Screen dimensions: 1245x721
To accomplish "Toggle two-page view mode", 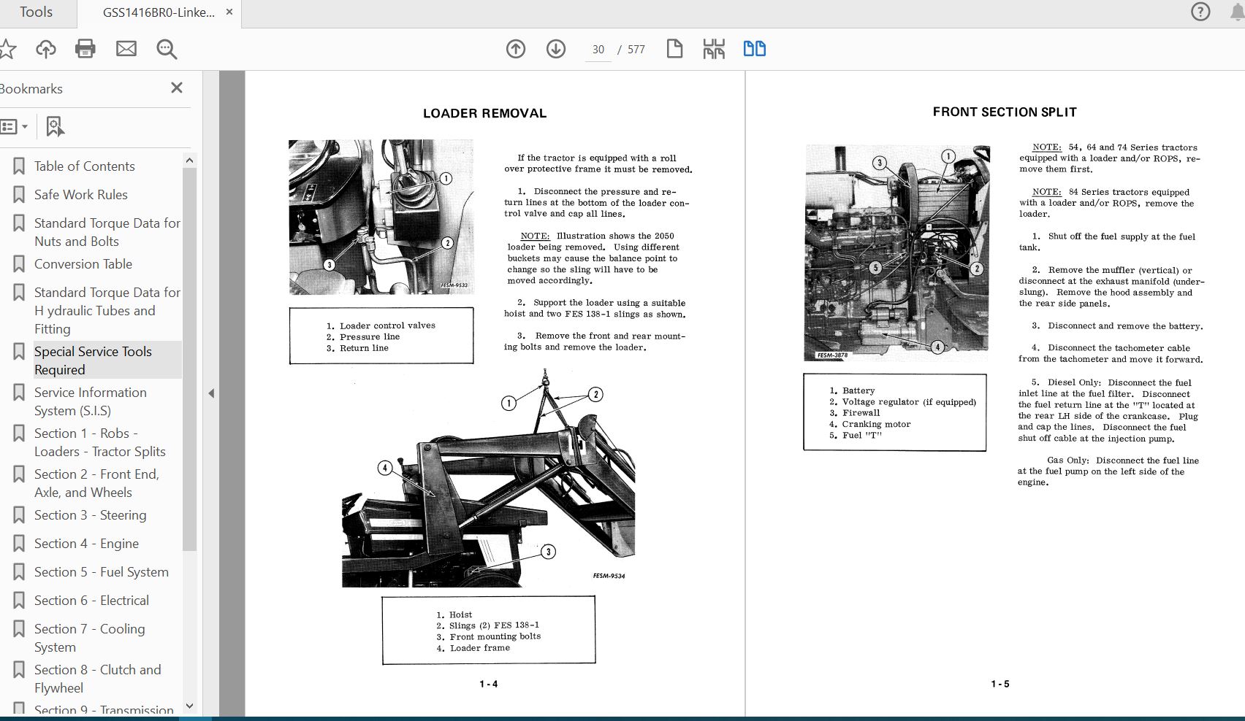I will coord(754,49).
